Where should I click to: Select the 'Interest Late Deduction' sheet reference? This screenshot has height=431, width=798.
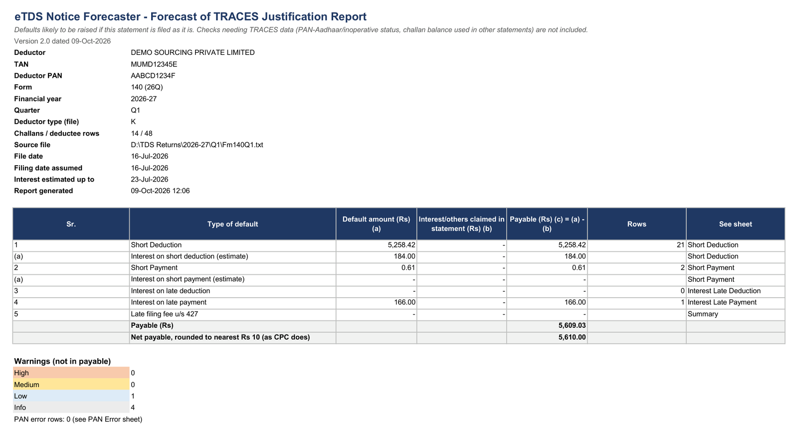click(x=736, y=291)
